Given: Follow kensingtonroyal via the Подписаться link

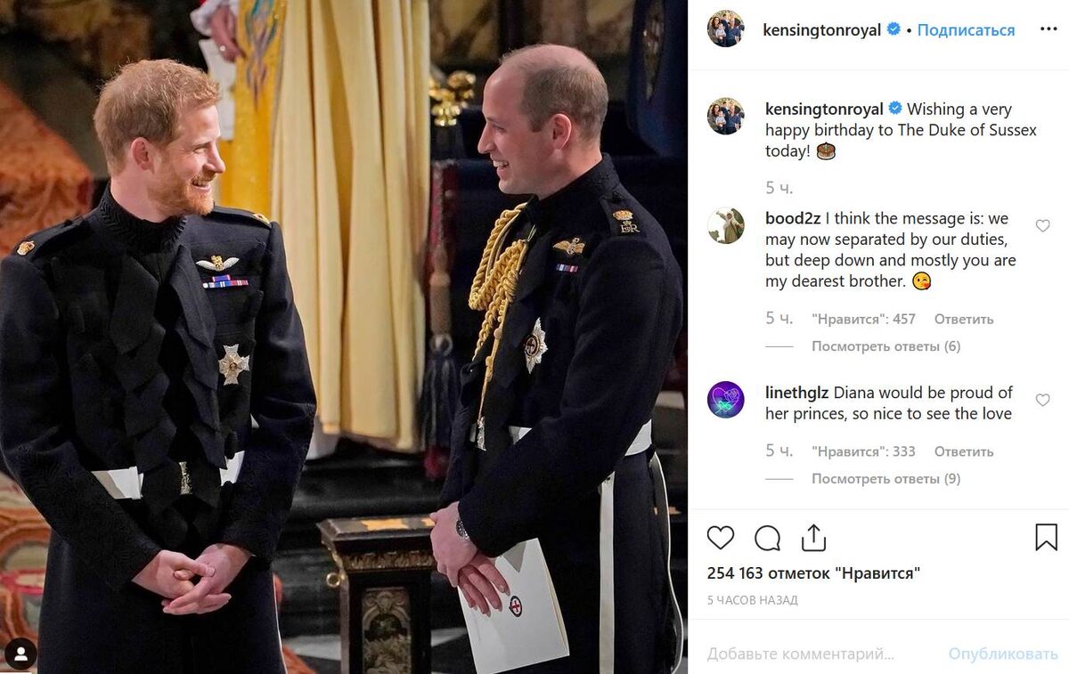Looking at the screenshot, I should click(966, 30).
